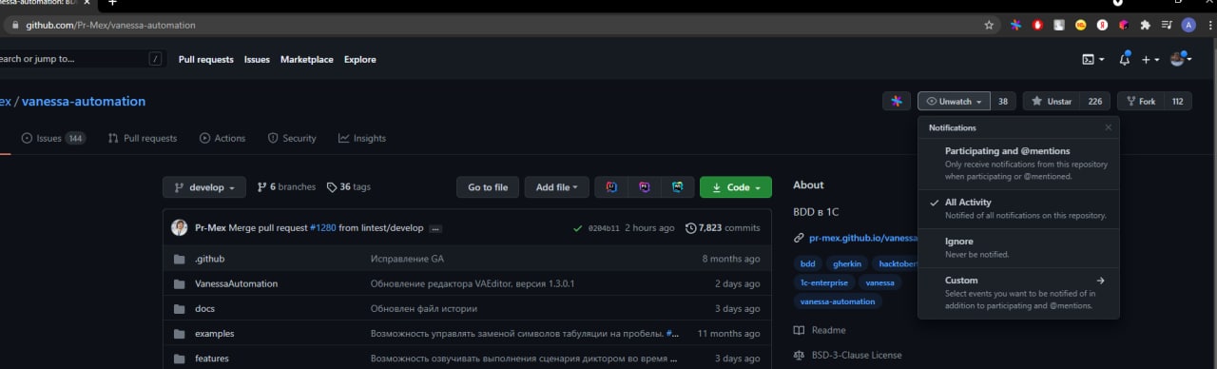Screen dimensions: 1217x369
Task: Select All Activity notification option
Action: 1018,208
